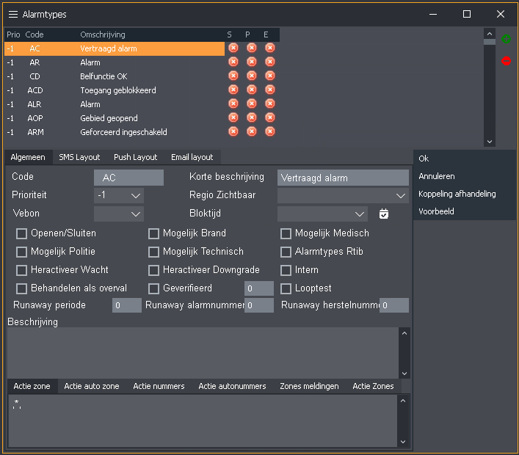This screenshot has height=455, width=519.
Task: Toggle P status icon on AC row
Action: click(252, 48)
